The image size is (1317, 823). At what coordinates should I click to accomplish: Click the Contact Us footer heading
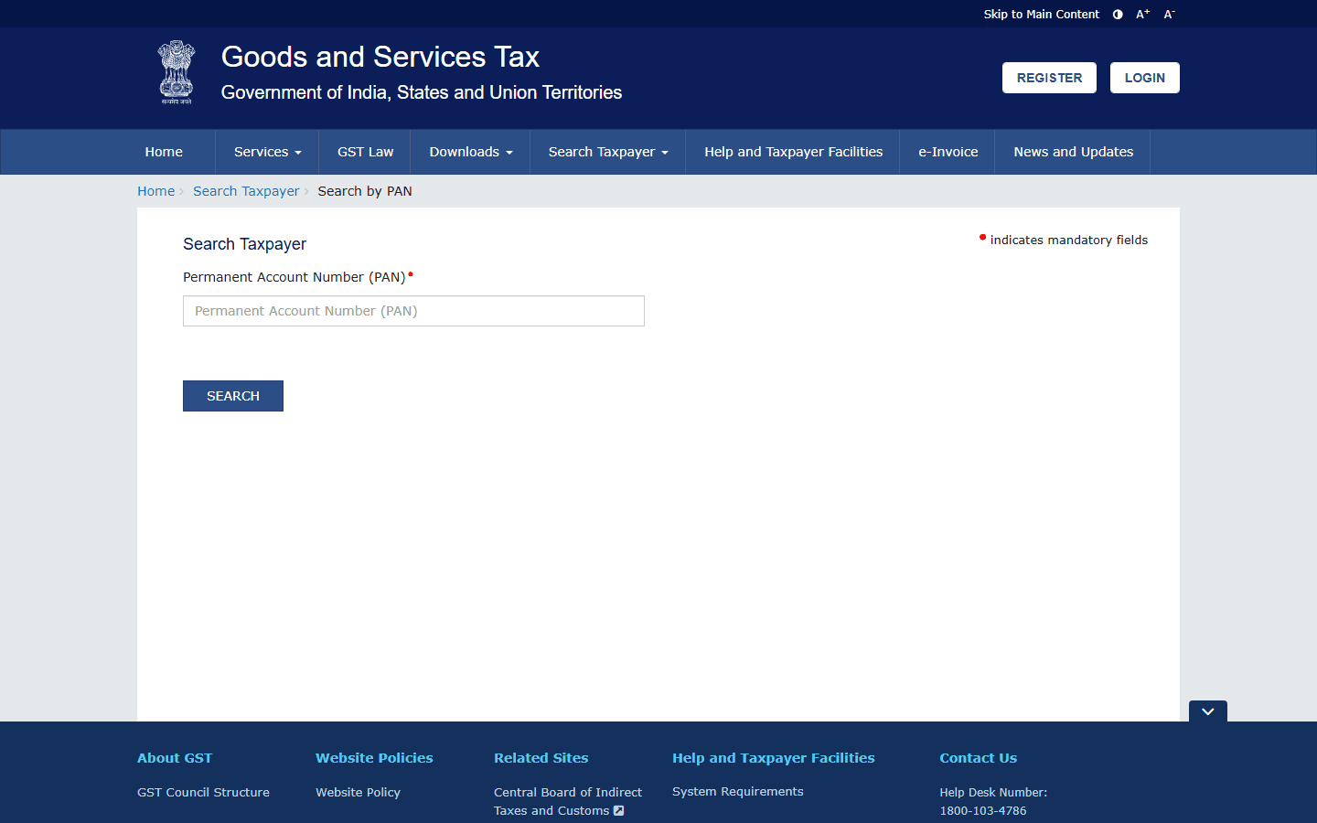(978, 758)
